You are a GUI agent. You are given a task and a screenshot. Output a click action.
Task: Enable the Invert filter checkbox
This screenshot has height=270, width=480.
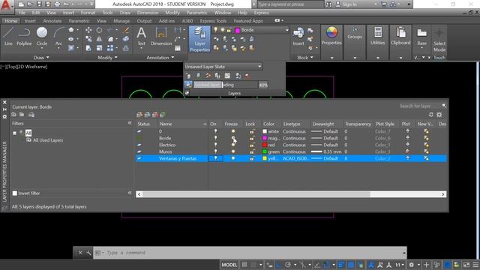point(15,193)
